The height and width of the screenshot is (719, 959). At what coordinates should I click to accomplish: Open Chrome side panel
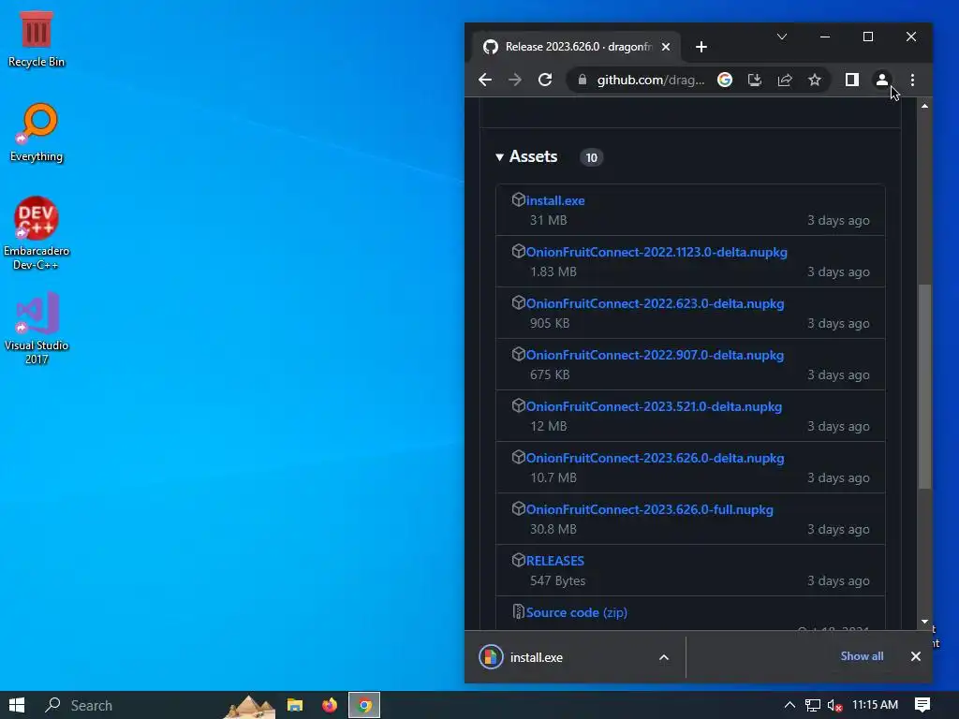[852, 81]
